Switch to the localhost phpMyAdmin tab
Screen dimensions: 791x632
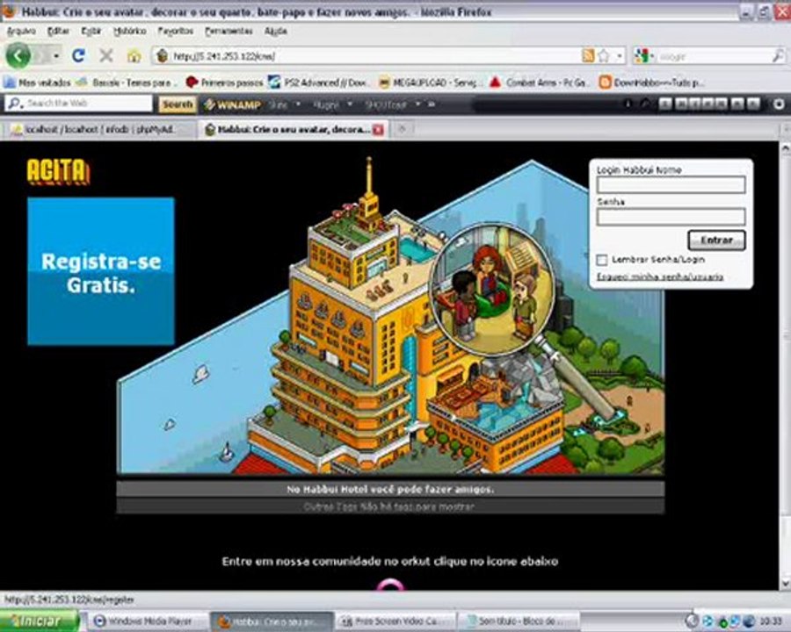[98, 130]
